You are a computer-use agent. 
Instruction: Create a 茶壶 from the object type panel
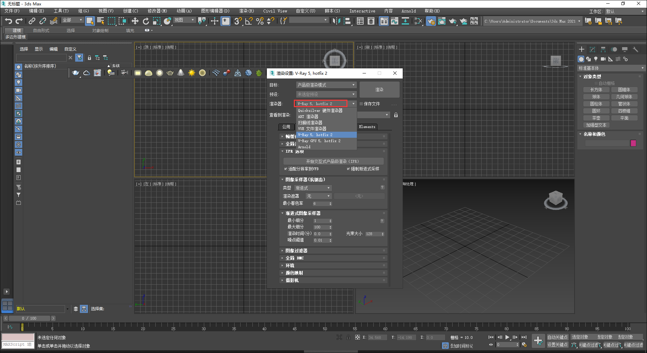(x=596, y=118)
